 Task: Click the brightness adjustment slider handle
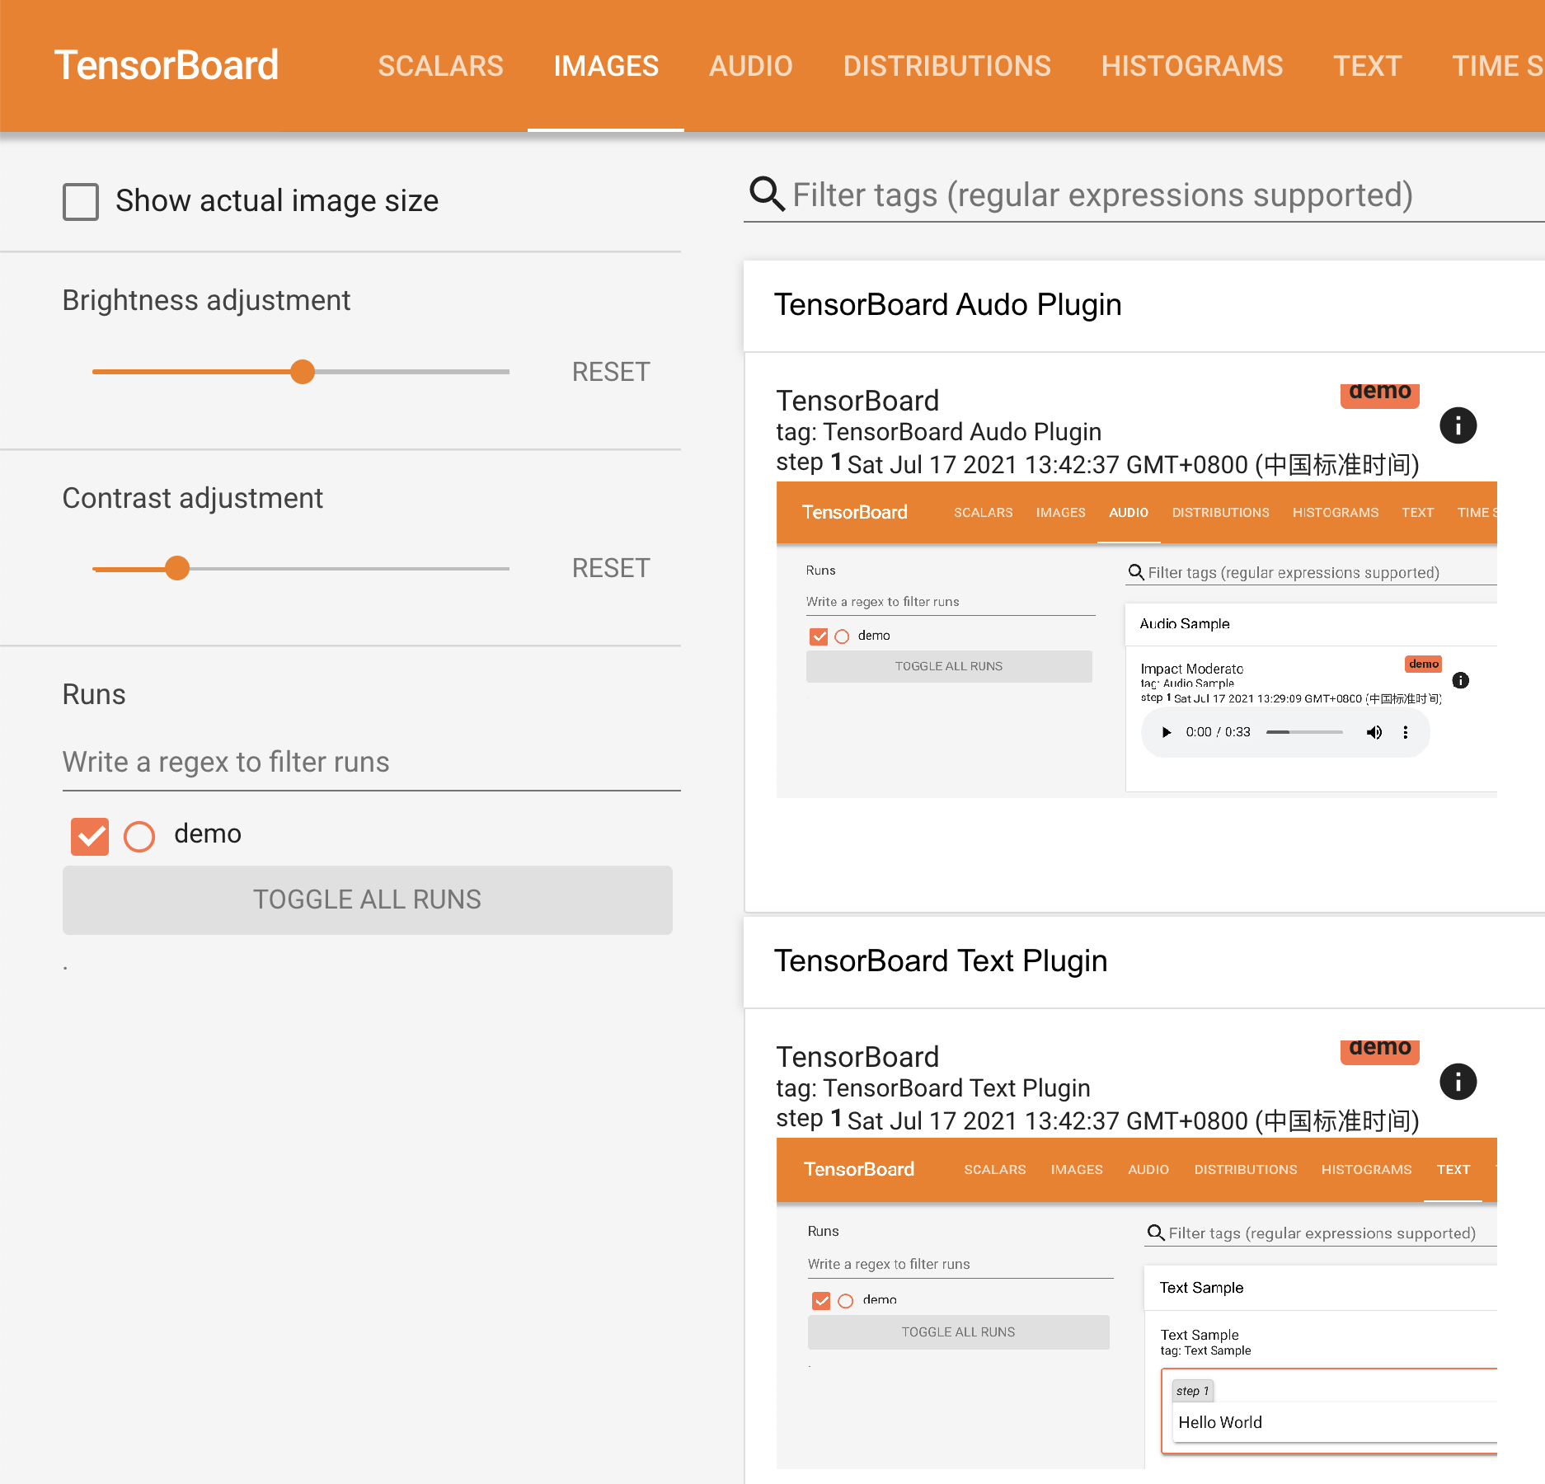303,372
